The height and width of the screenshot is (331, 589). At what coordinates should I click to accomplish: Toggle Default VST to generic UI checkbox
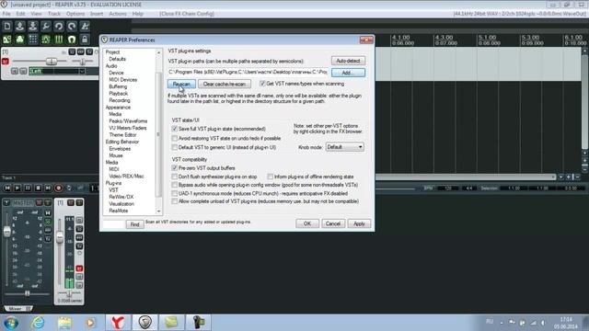[174, 147]
